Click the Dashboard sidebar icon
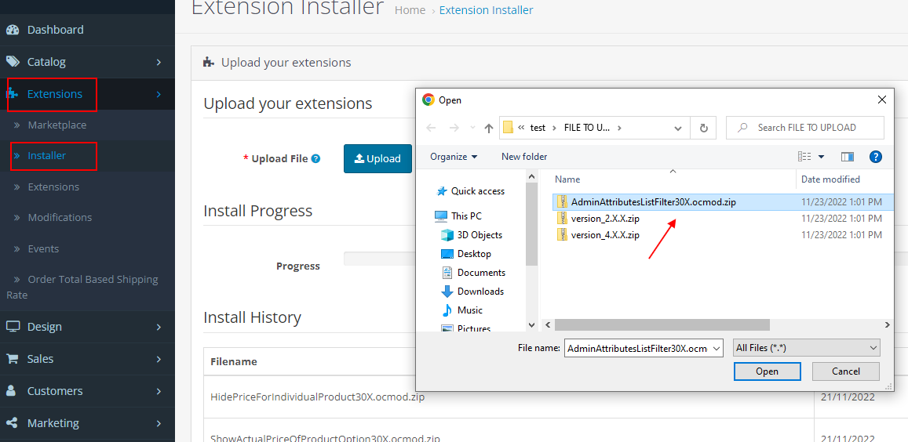The height and width of the screenshot is (442, 908). coord(13,30)
